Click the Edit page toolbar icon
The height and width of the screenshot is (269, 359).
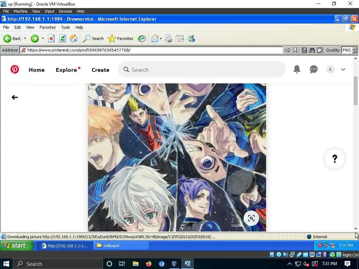[x=180, y=39]
